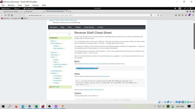This screenshot has width=195, height=109.
Task: Open Kali system menu arrow top-right
Action: pyautogui.click(x=193, y=8)
